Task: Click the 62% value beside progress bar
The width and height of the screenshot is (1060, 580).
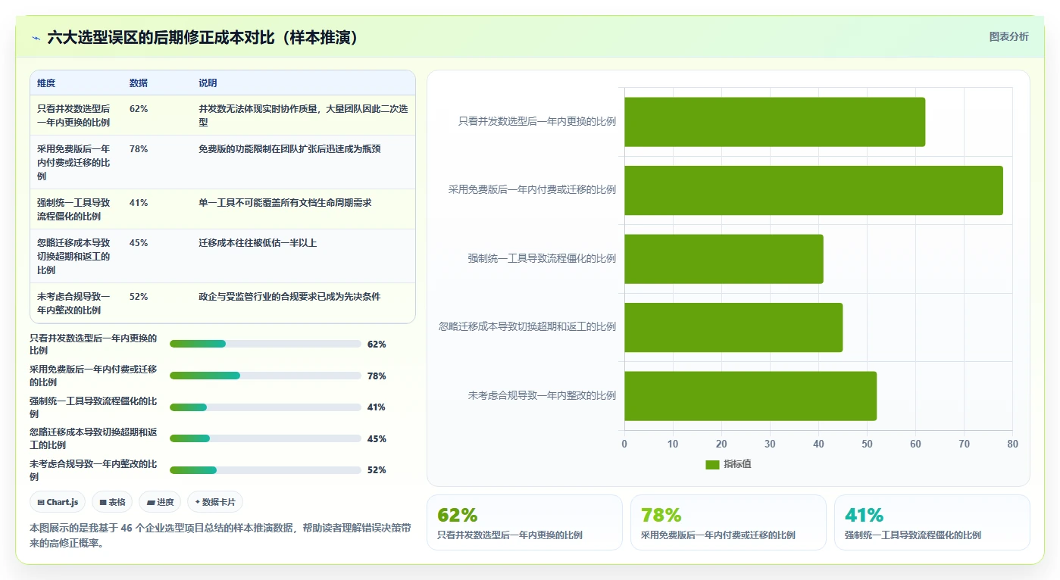Action: [x=377, y=345]
